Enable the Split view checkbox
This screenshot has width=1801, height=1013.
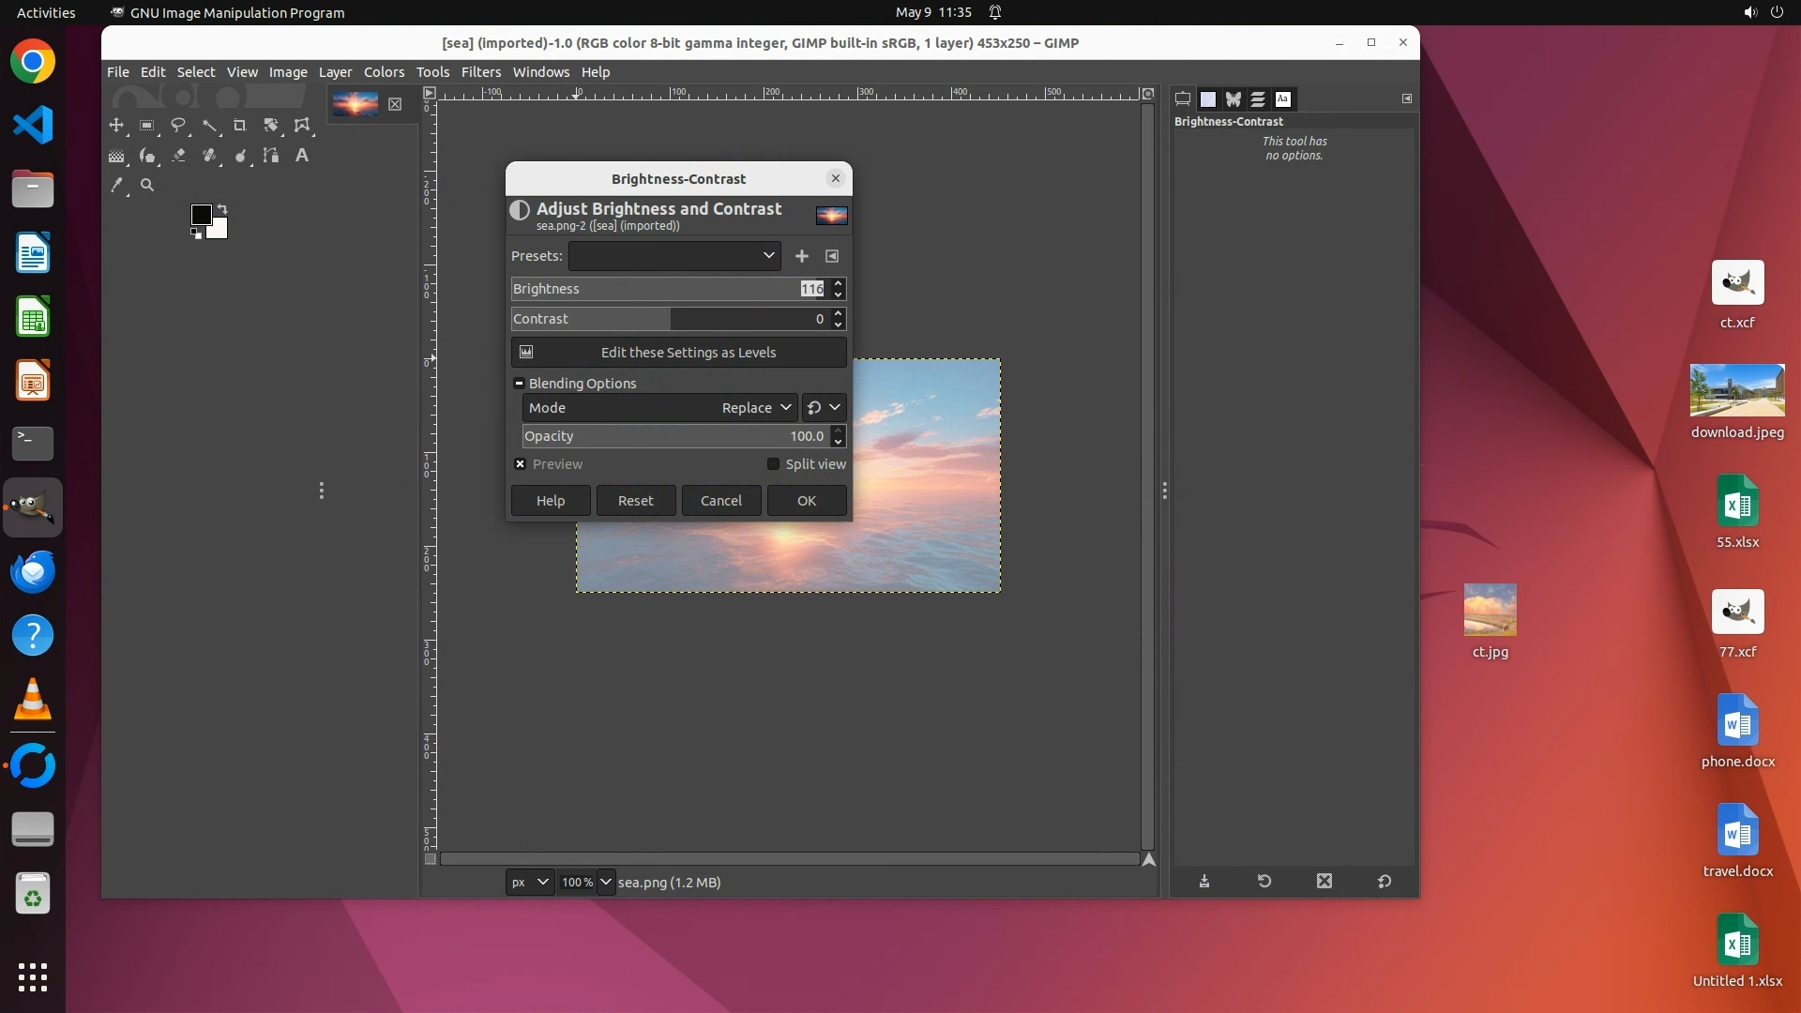point(773,464)
